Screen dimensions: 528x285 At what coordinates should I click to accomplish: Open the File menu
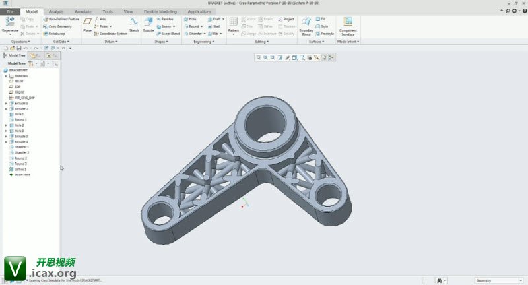tap(11, 11)
